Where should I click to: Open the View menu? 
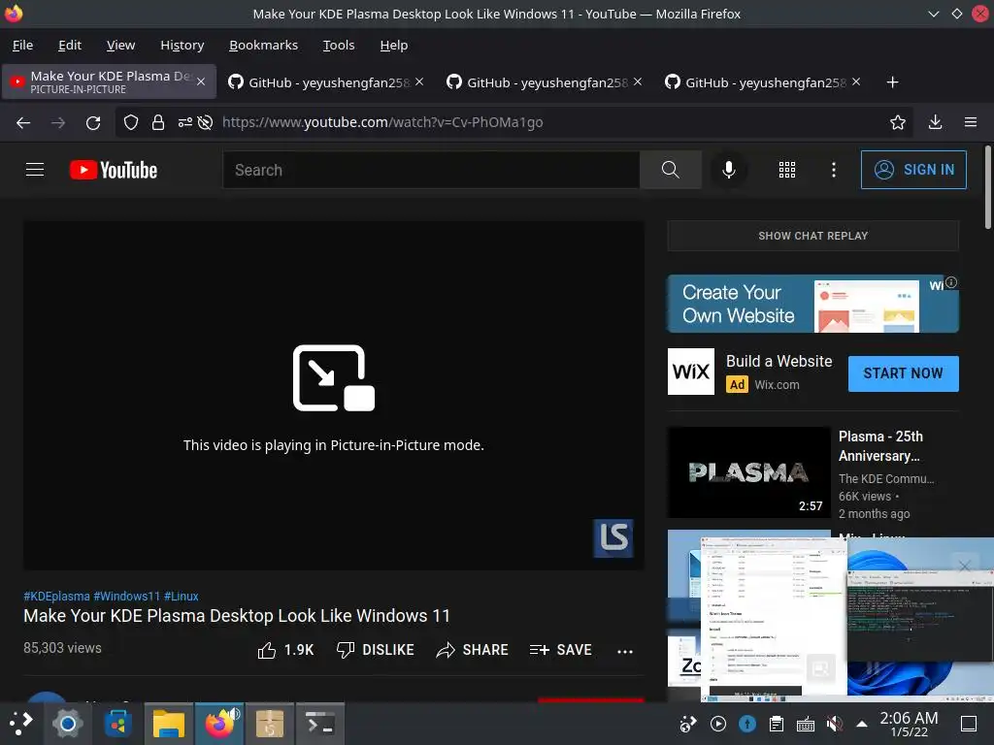point(120,45)
